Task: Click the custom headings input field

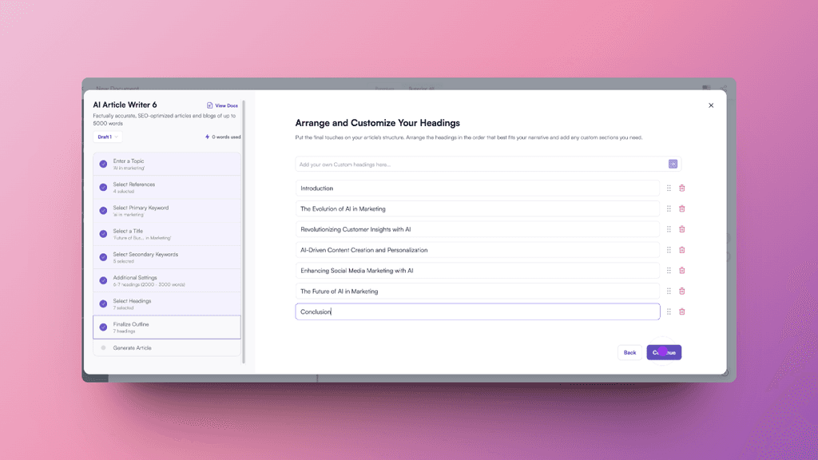Action: [x=439, y=164]
